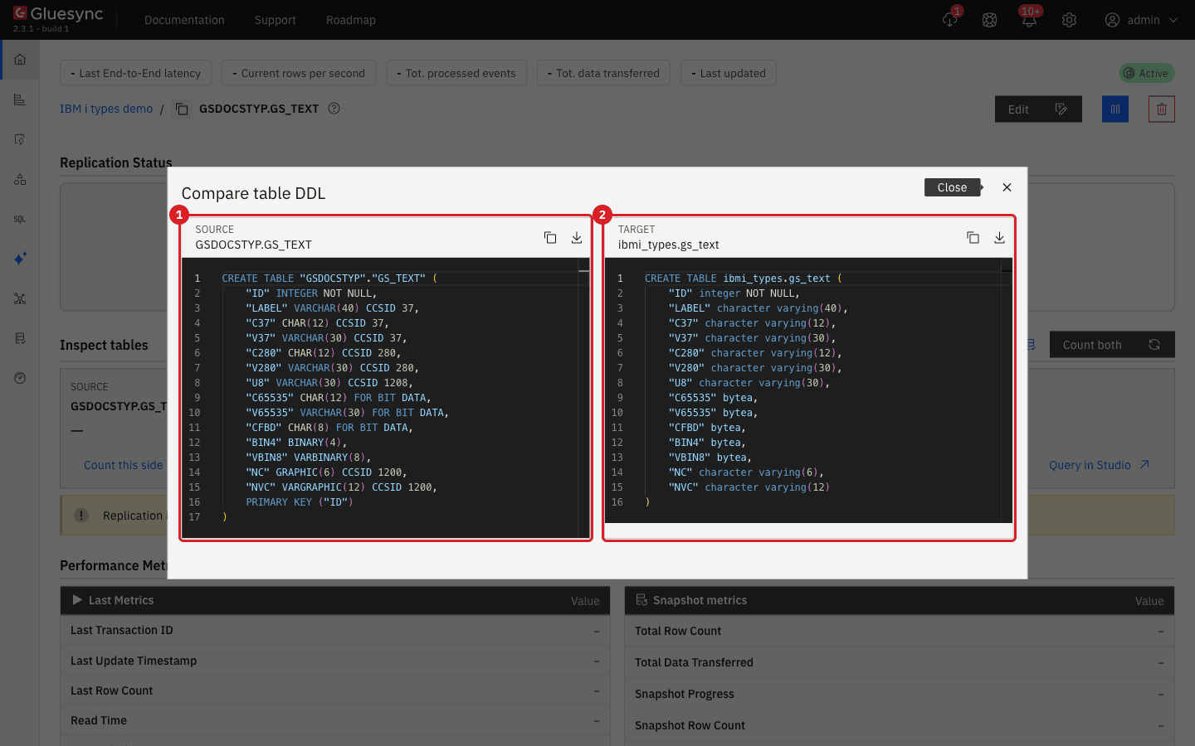Click the Count this side link

coord(123,465)
